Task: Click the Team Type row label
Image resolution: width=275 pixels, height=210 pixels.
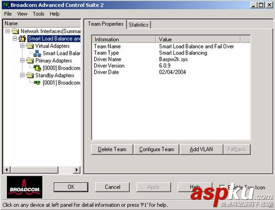Action: 106,53
